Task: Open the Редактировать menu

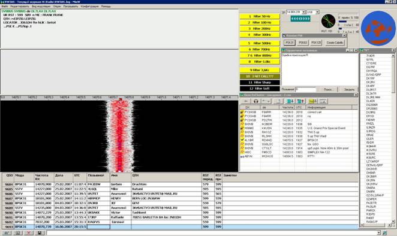Action: pos(20,7)
